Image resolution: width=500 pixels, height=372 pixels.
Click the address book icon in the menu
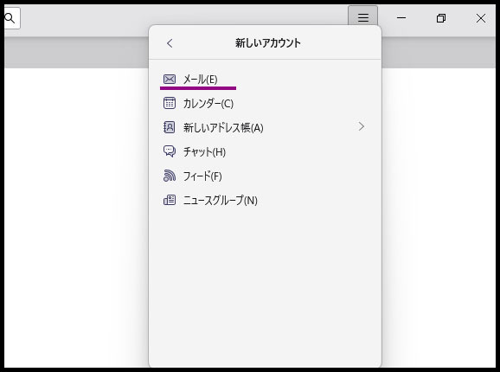[x=170, y=127]
